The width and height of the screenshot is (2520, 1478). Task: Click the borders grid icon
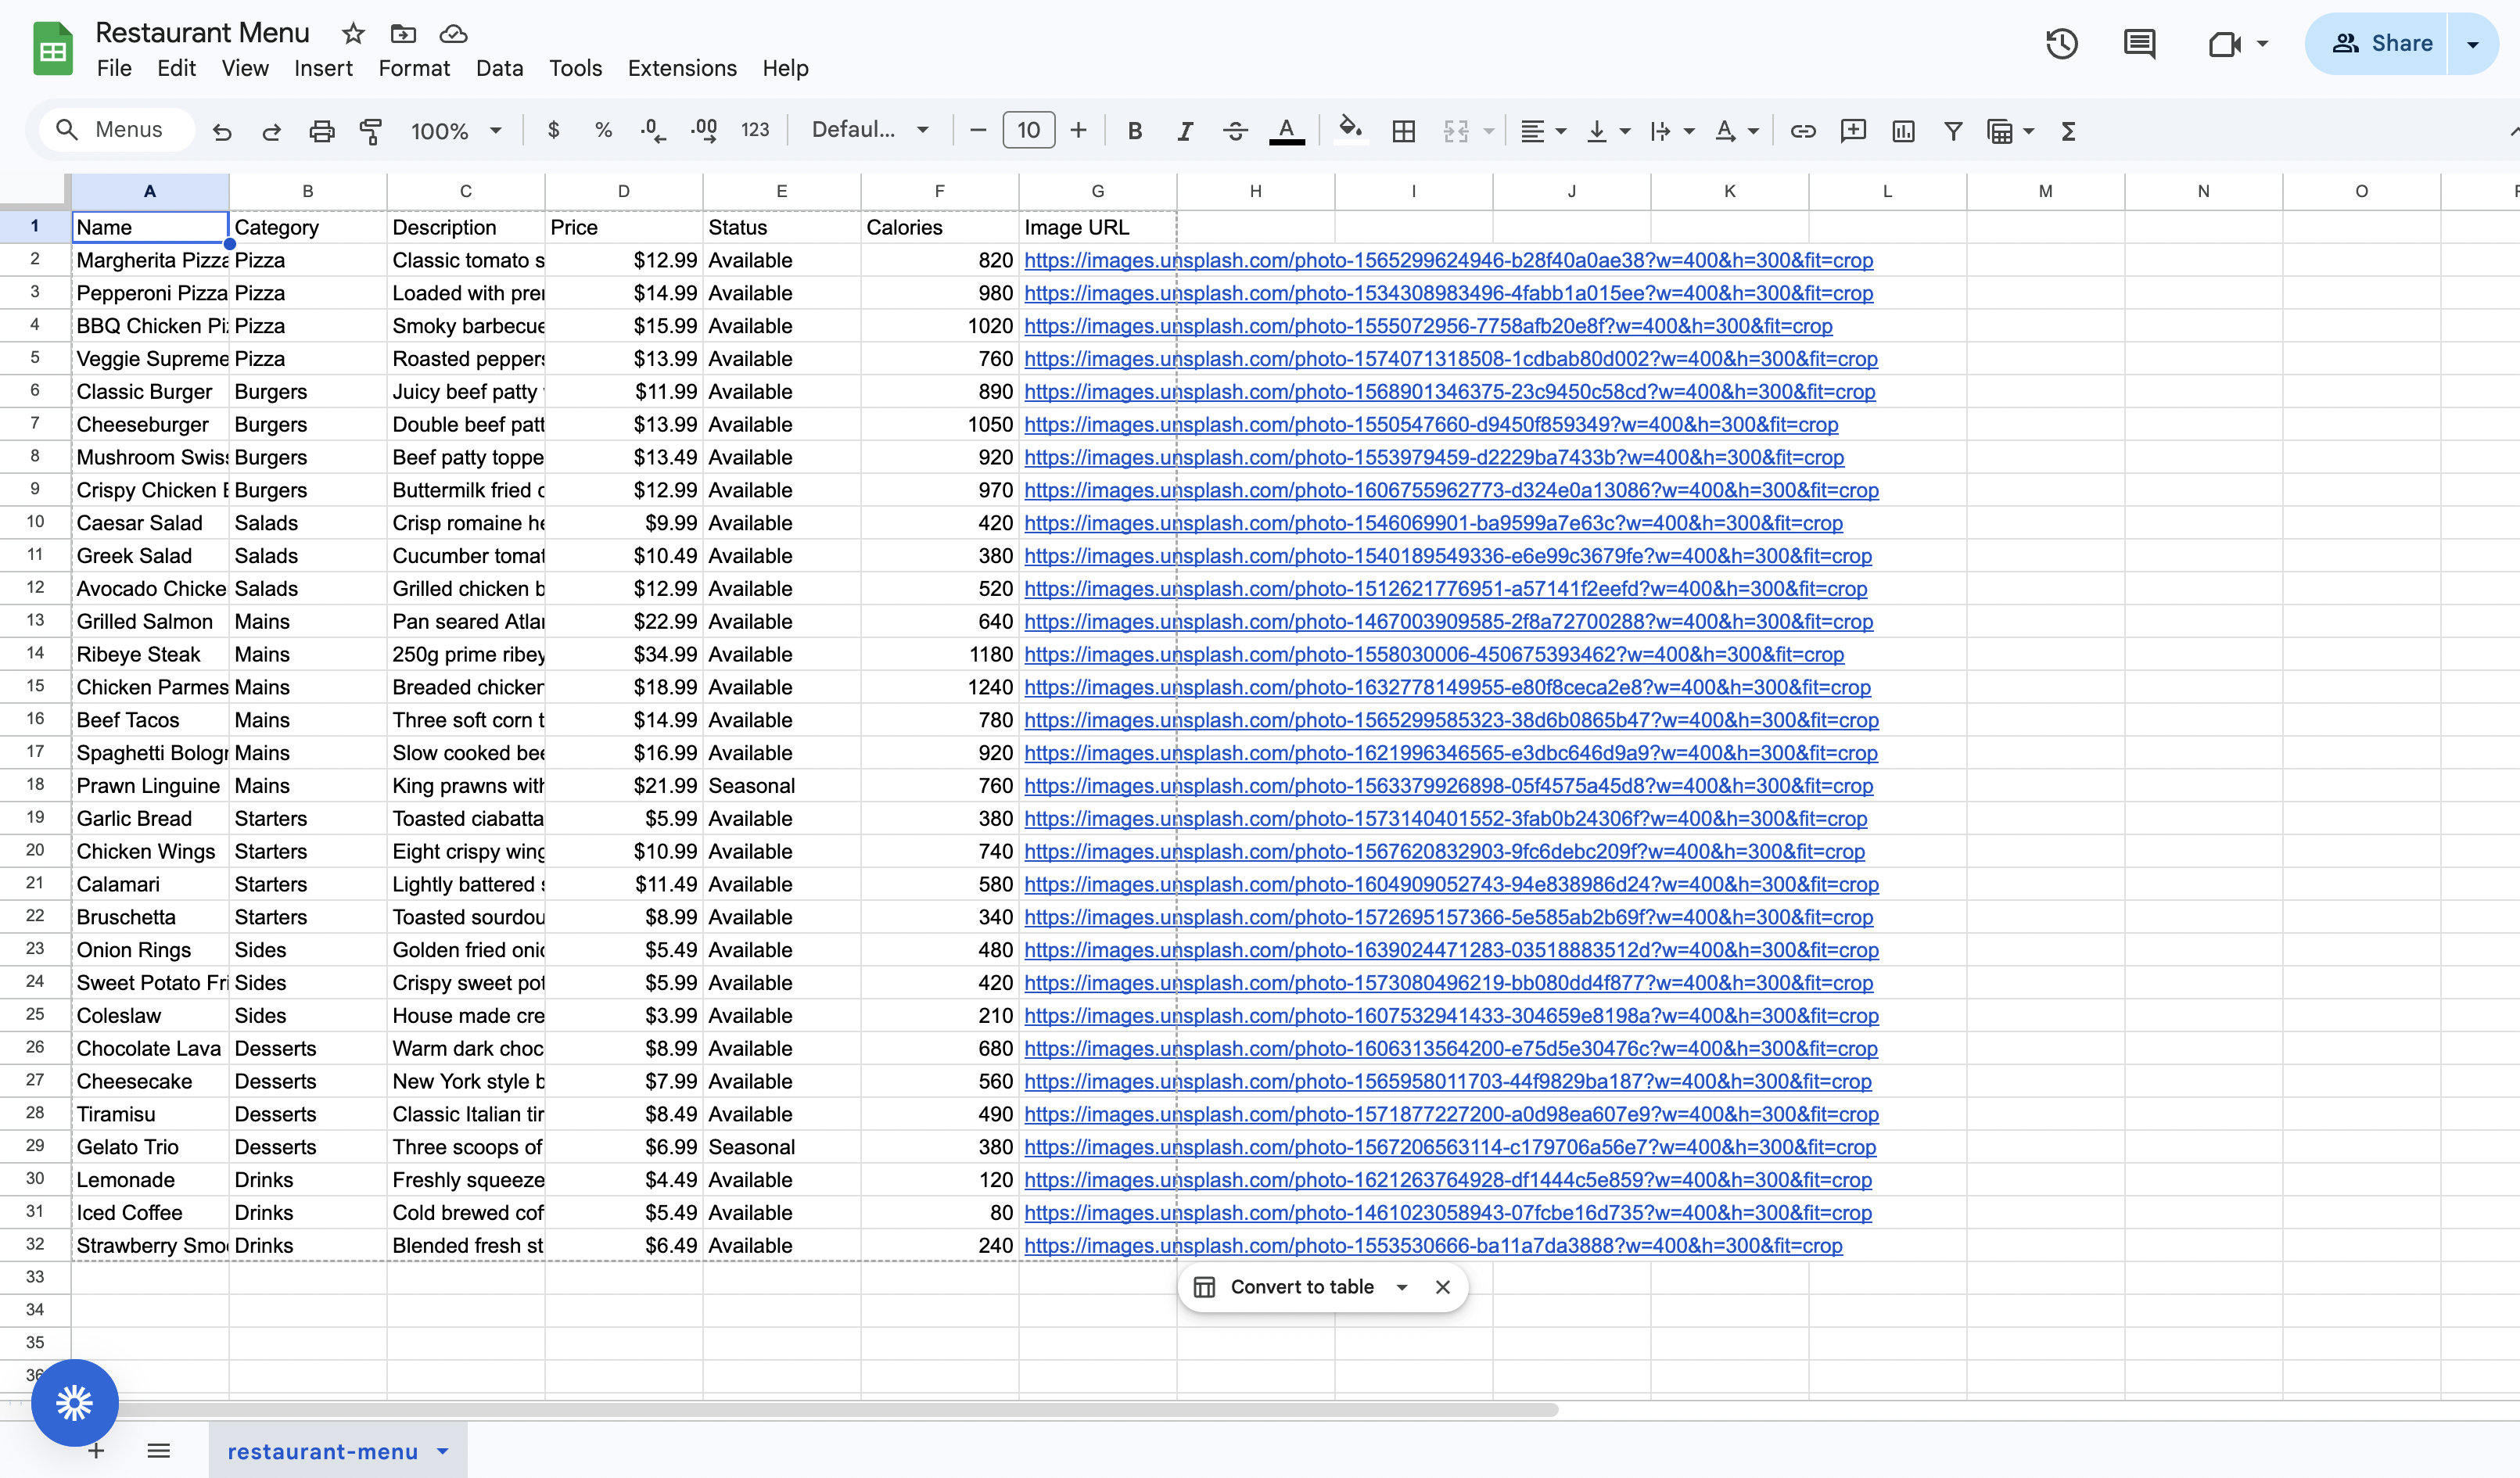[x=1403, y=131]
